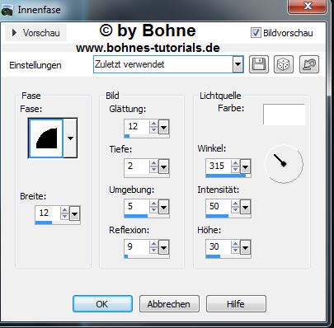
Task: Open the Einstellungen presets dropdown
Action: point(238,64)
